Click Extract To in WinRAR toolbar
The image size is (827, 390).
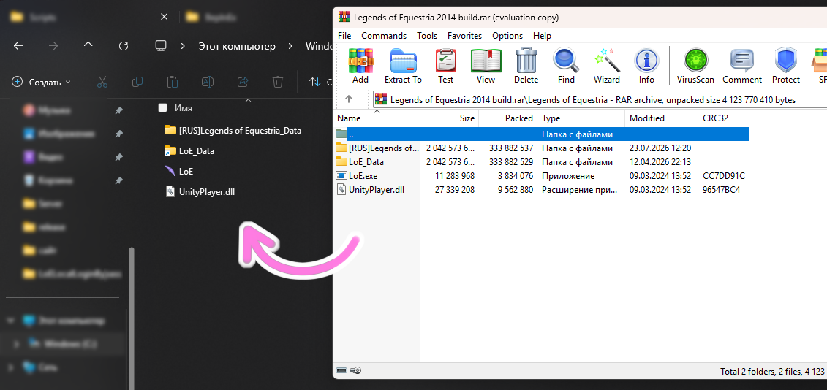pos(403,66)
